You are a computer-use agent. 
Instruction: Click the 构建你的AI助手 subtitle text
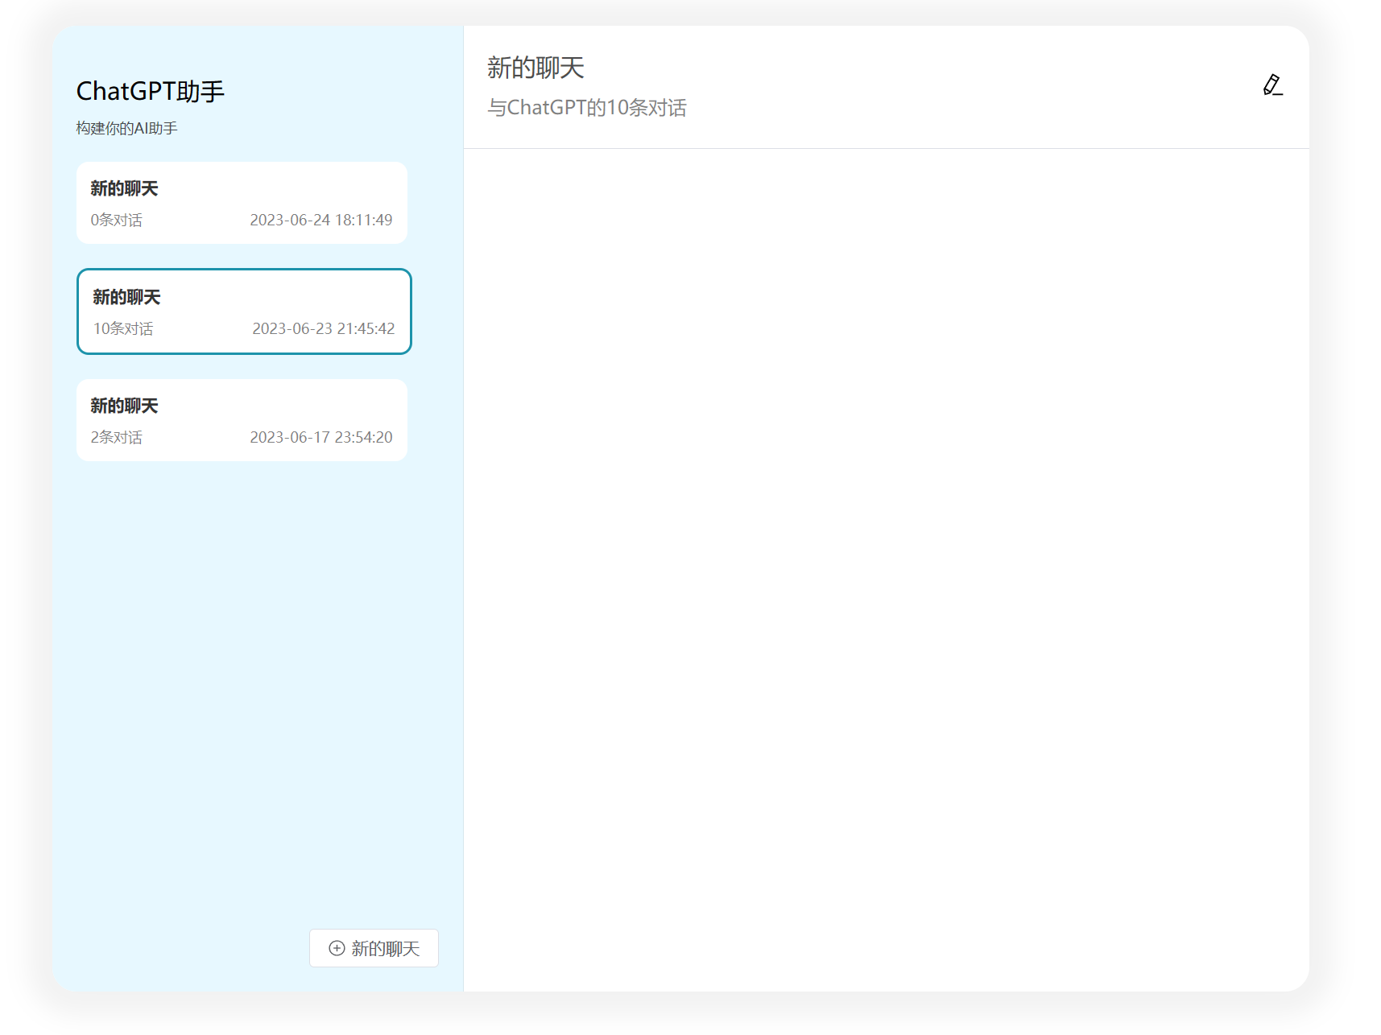[126, 129]
